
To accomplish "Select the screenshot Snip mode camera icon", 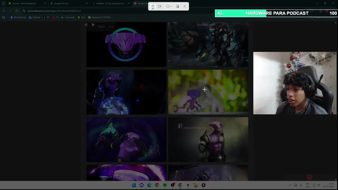I will point(153,6).
